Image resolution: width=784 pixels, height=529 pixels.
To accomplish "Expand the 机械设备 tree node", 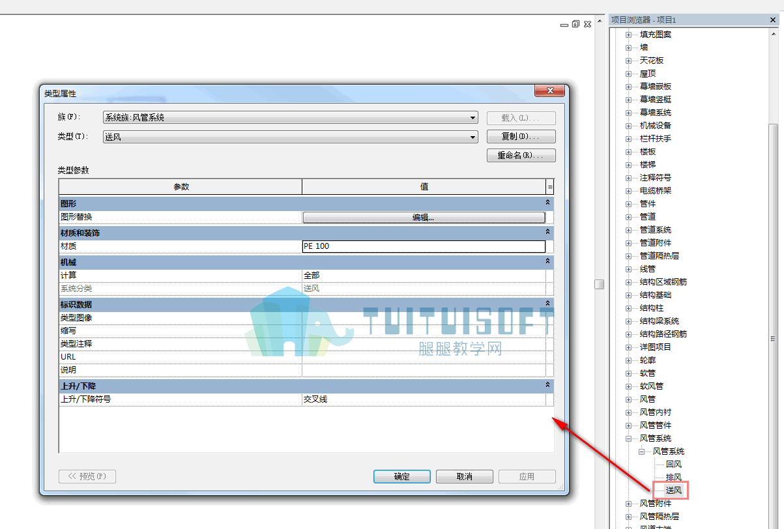I will (628, 126).
